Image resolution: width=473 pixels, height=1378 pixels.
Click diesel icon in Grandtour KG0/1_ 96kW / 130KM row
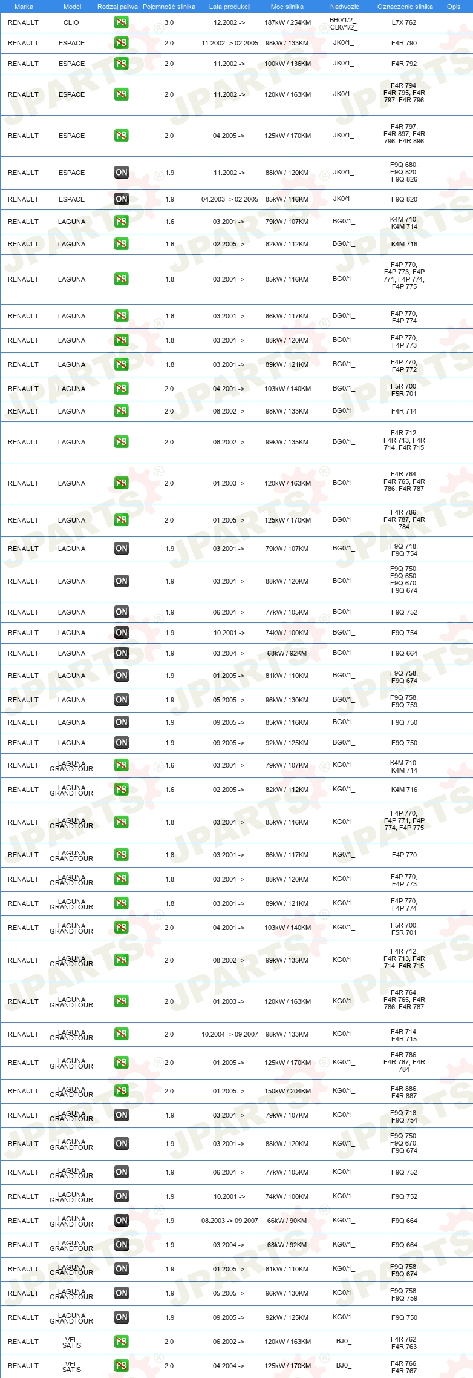click(122, 1293)
